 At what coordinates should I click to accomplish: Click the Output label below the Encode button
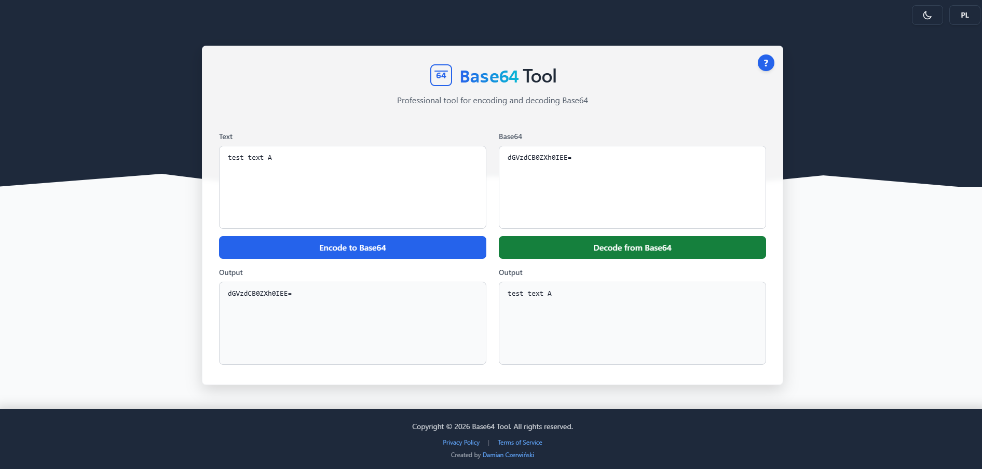point(231,272)
